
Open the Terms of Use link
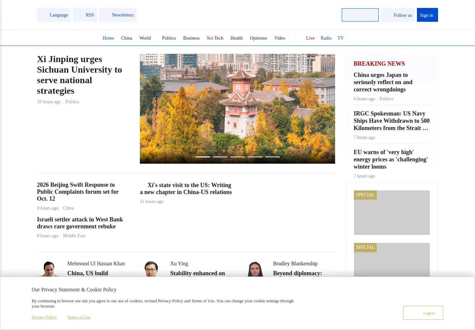tap(79, 317)
